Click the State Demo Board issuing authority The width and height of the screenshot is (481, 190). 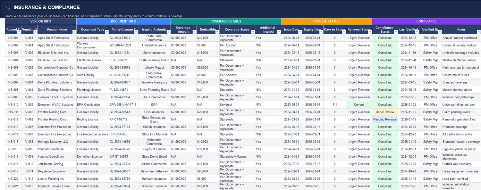pos(154,156)
